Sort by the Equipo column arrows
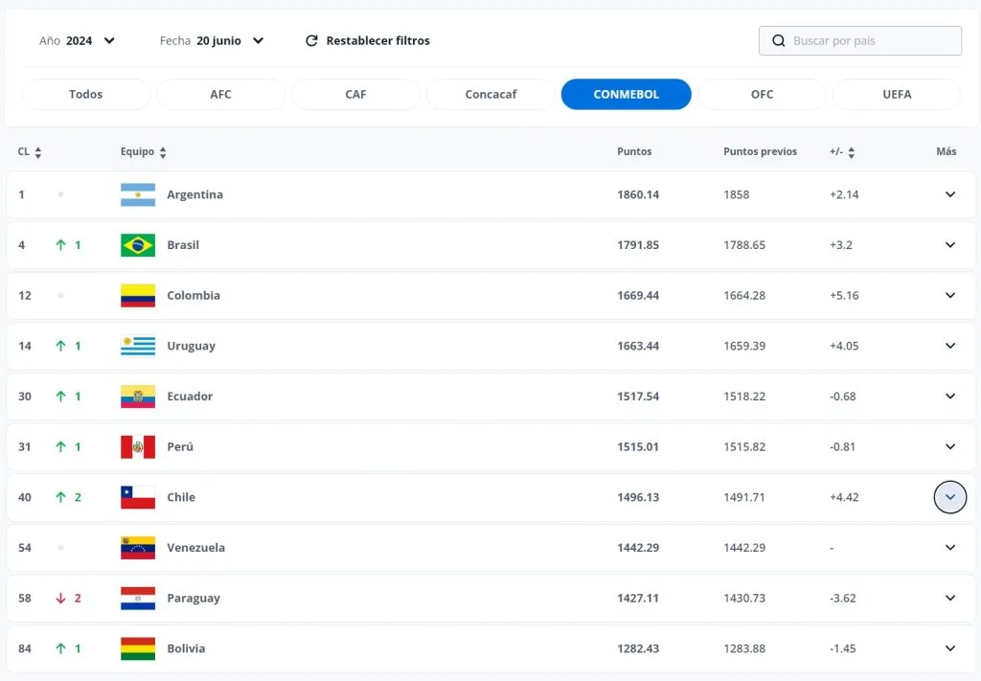Viewport: 981px width, 681px height. pyautogui.click(x=163, y=152)
